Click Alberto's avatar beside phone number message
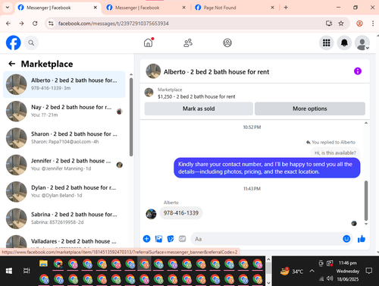 coord(151,214)
